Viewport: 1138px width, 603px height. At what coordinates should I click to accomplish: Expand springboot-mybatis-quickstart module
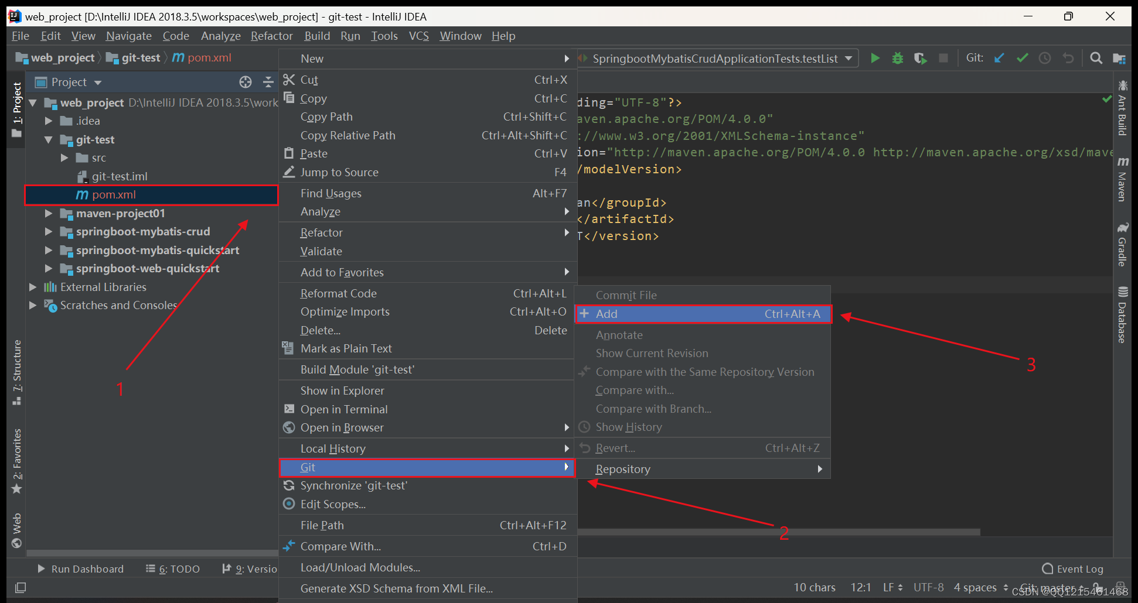pyautogui.click(x=49, y=251)
